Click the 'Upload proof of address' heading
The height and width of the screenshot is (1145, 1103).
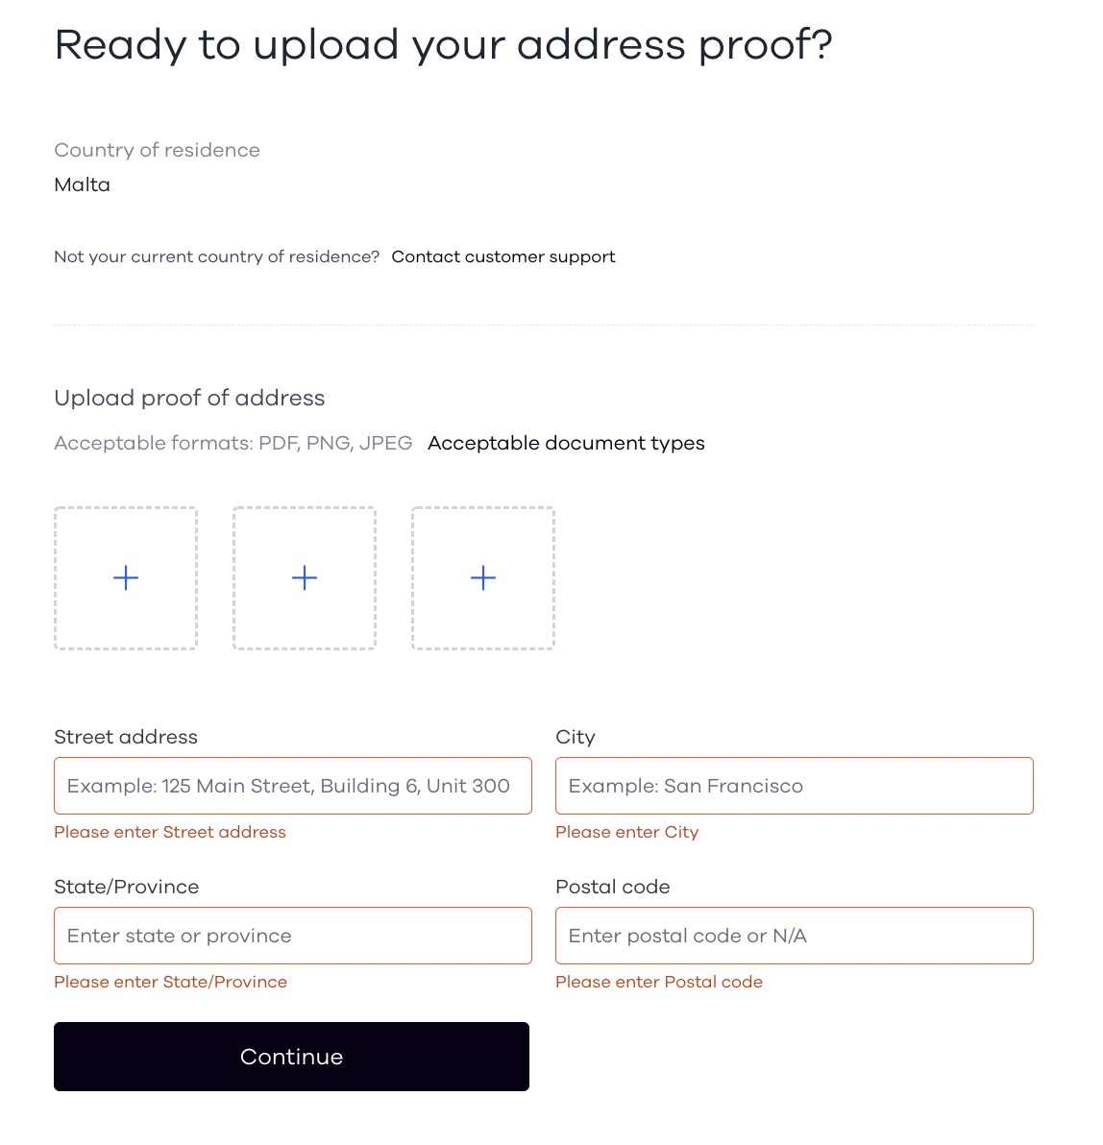189,398
